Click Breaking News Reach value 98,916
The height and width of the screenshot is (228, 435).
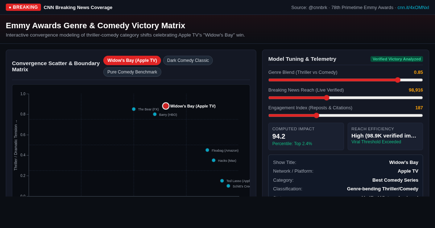416,90
